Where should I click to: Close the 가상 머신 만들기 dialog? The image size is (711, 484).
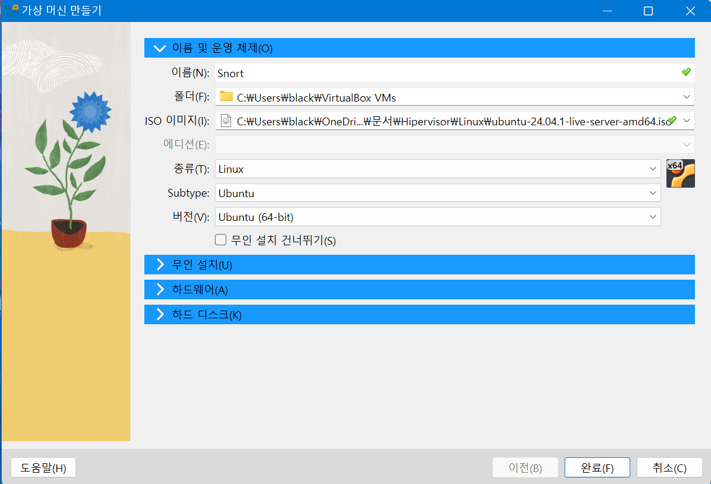point(690,11)
